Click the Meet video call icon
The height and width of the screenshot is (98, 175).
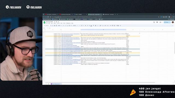pyautogui.click(x=161, y=22)
